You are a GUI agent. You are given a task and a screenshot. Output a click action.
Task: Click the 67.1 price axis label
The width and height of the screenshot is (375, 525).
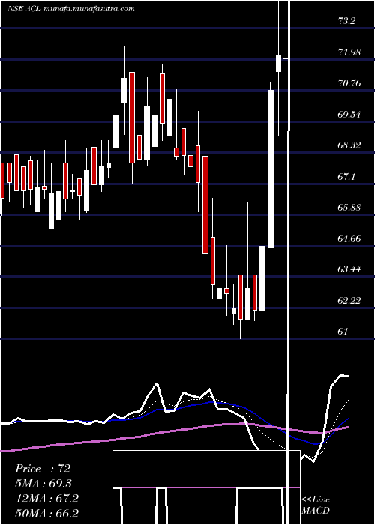click(346, 177)
